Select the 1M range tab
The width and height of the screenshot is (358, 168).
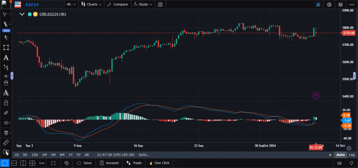pos(44,155)
